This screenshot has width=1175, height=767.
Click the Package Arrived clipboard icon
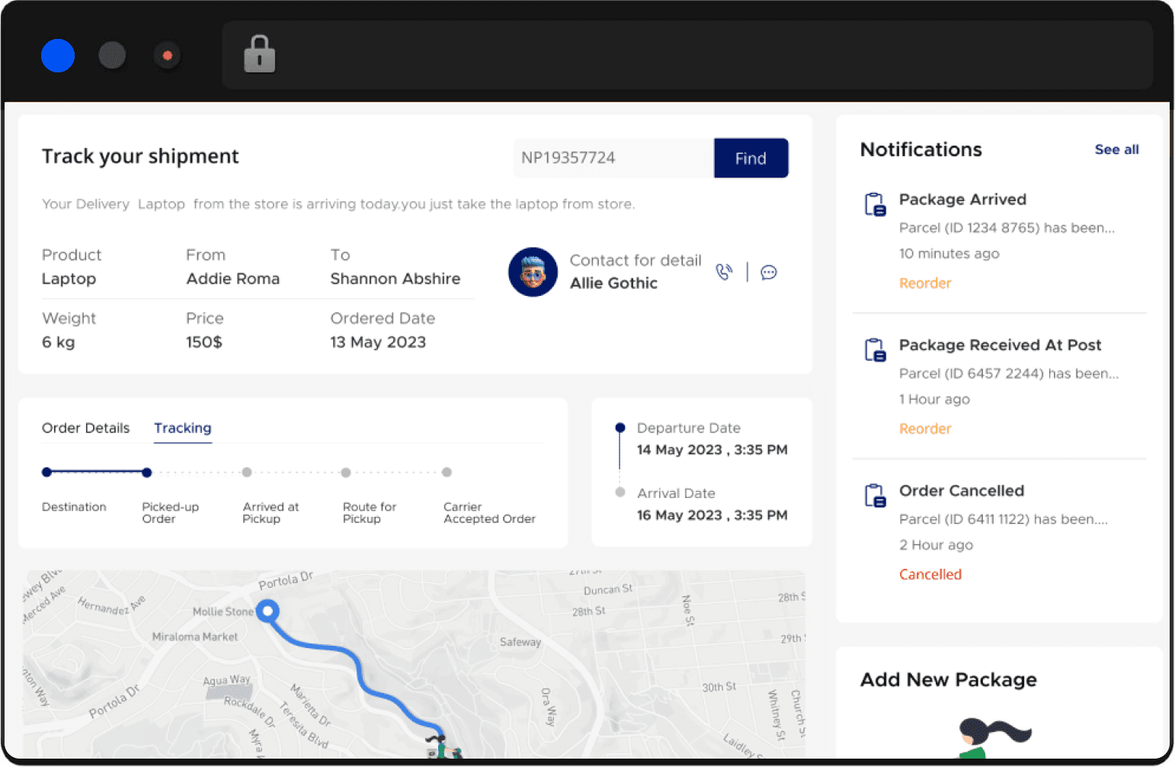pyautogui.click(x=875, y=204)
